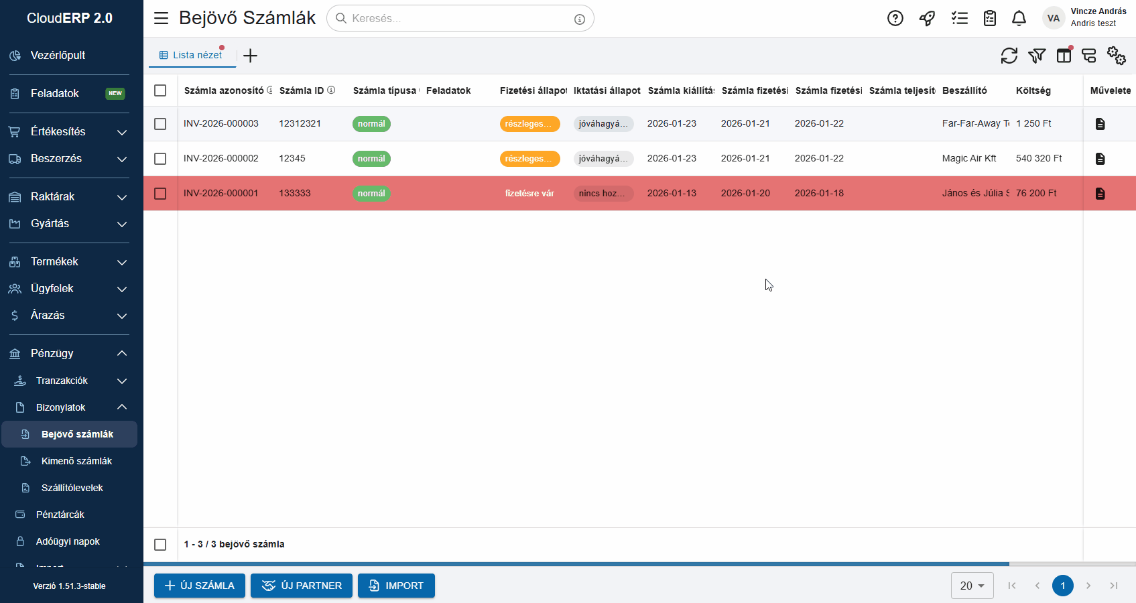Toggle the hamburger menu icon

pos(161,18)
